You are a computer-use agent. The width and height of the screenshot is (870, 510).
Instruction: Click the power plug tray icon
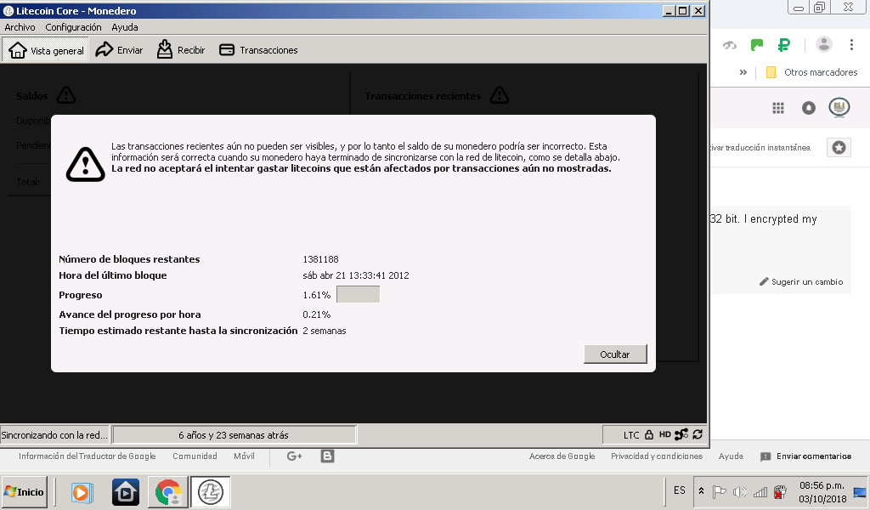point(780,491)
